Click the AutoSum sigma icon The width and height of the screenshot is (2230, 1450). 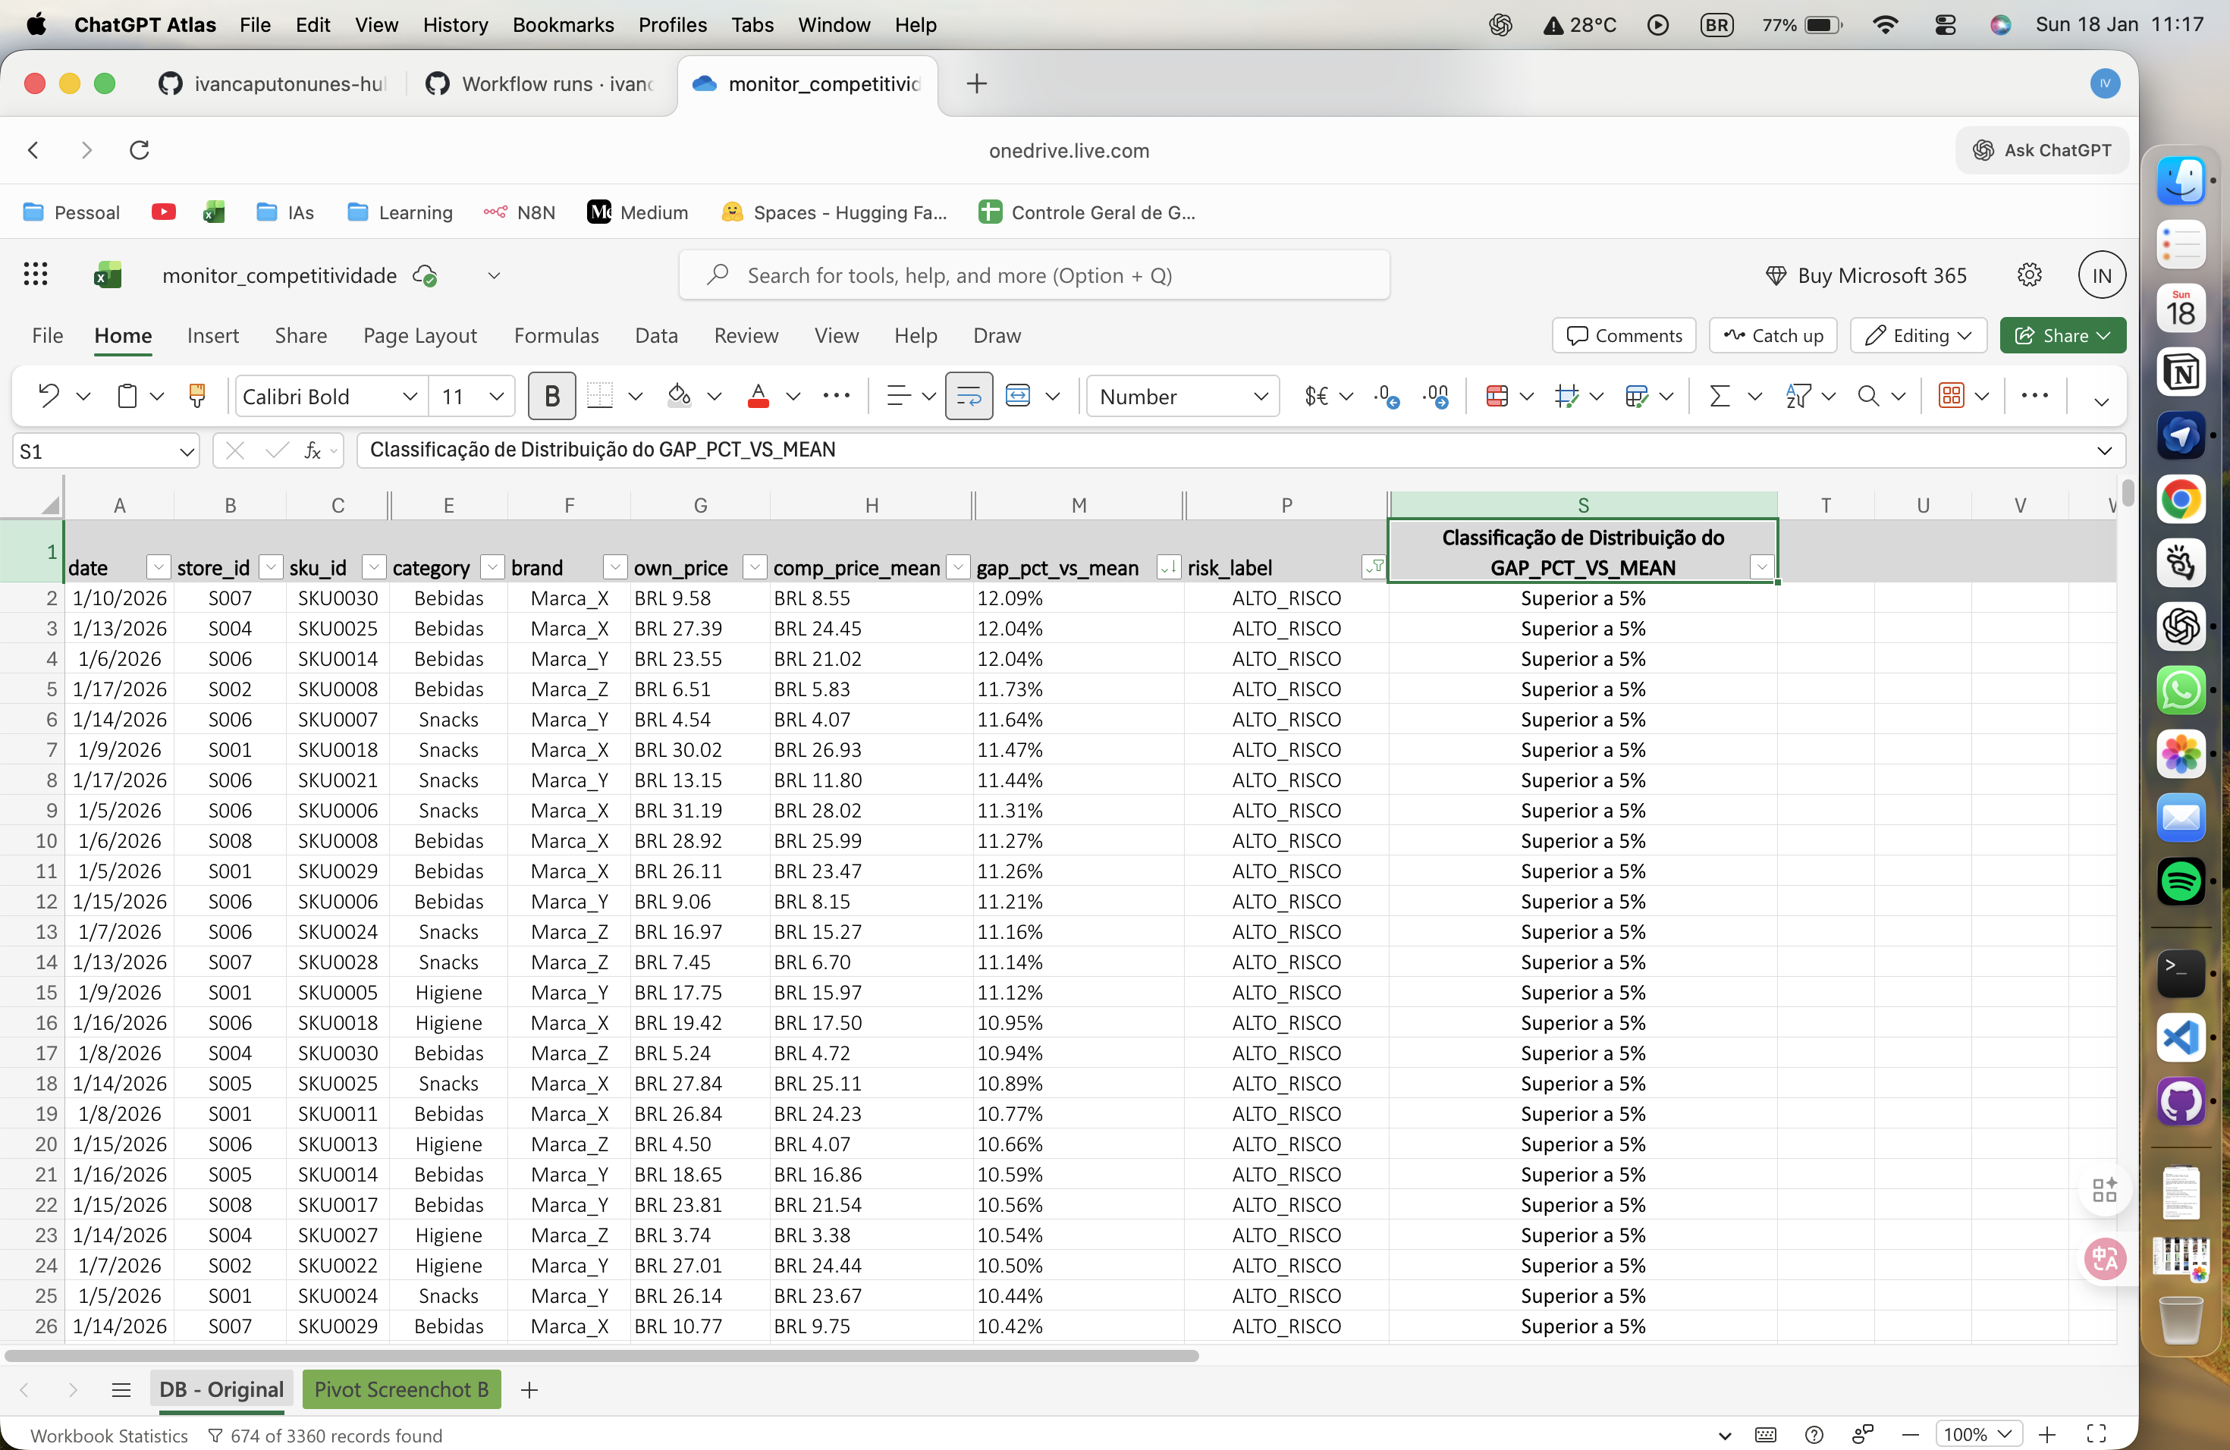point(1720,396)
